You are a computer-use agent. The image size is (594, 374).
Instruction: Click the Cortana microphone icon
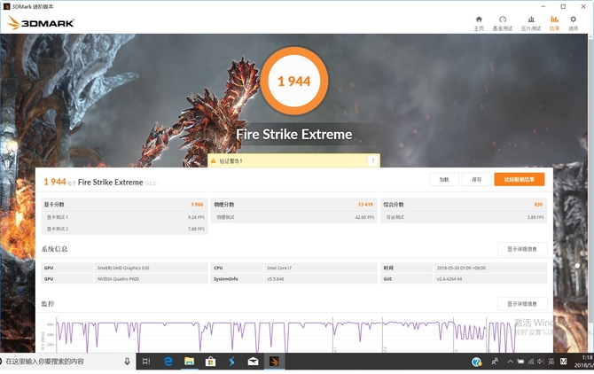[x=127, y=362]
